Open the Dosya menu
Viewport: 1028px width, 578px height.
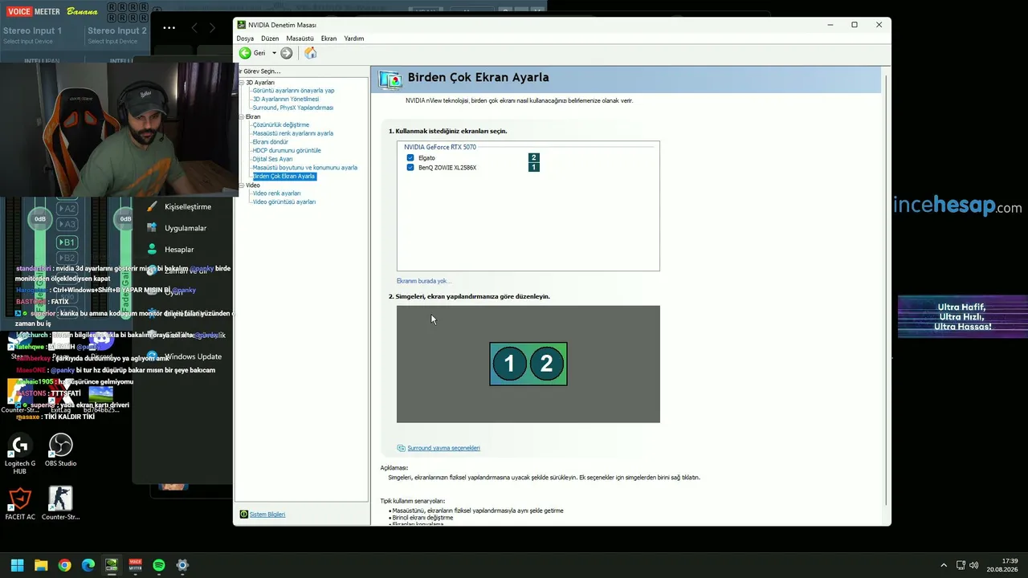[245, 39]
